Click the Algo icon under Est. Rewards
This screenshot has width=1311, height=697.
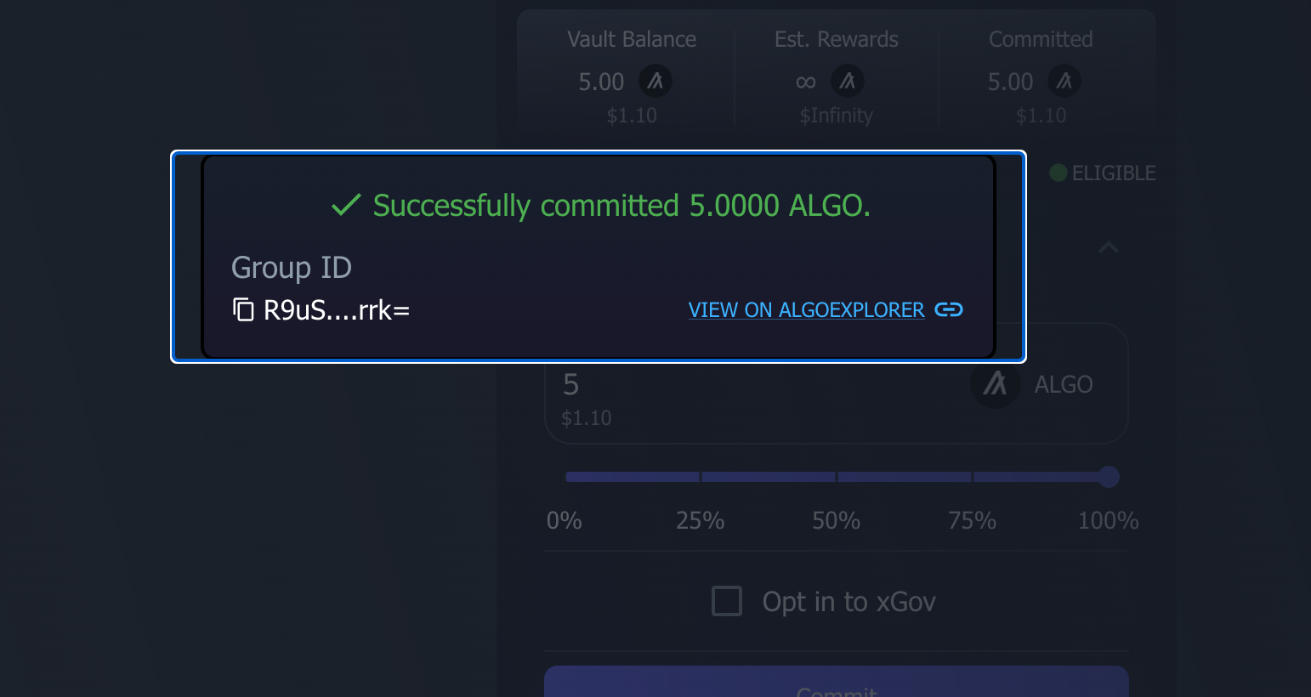tap(847, 82)
